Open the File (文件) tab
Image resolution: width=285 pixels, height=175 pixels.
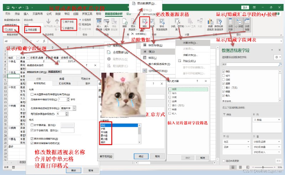[x=8, y=14]
